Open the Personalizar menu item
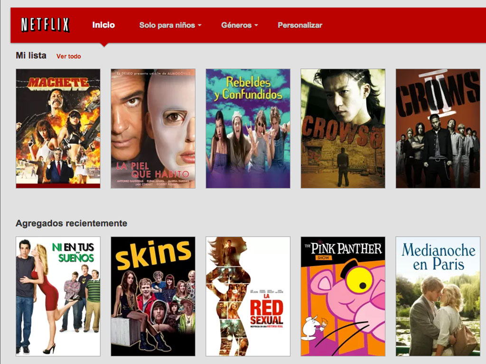 coord(300,25)
